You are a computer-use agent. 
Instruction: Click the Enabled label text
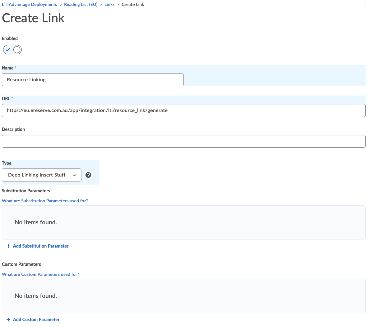pos(10,38)
